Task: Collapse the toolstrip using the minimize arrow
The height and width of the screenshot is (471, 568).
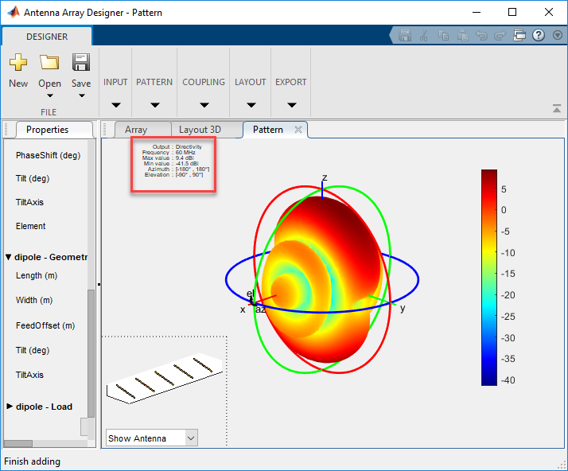Action: (x=557, y=109)
